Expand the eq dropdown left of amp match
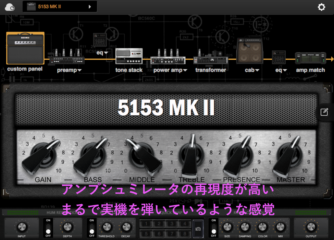This screenshot has width=334, height=240. tap(281, 70)
